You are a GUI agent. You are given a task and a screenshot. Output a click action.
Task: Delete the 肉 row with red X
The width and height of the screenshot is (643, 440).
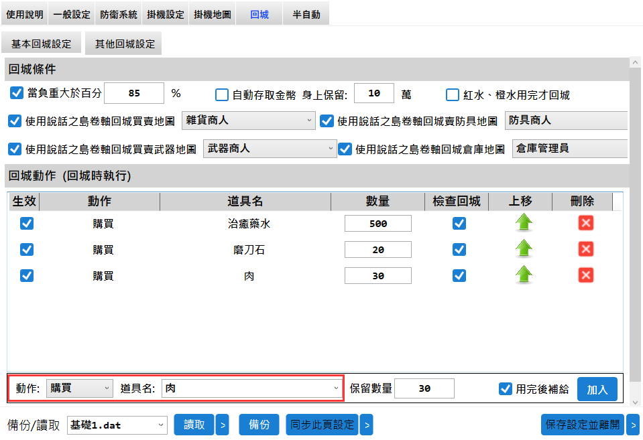(x=586, y=275)
